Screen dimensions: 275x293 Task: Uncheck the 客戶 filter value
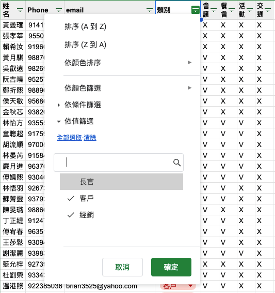121,198
